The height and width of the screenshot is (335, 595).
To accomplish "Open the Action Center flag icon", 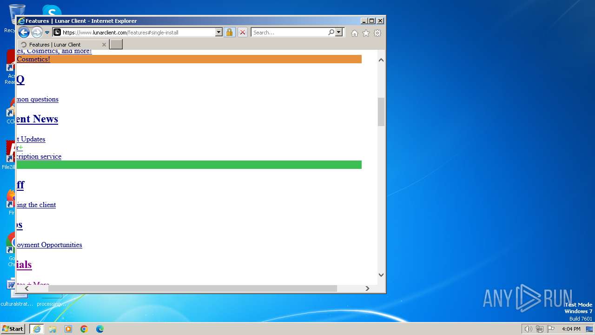I will [551, 329].
